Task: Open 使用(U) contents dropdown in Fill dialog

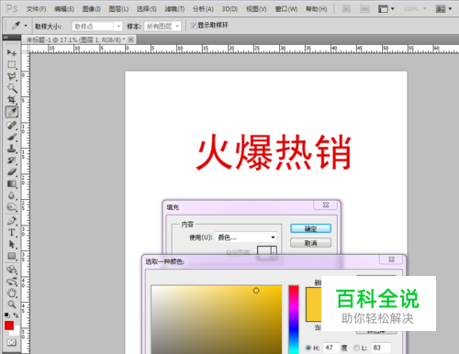Action: tap(246, 238)
